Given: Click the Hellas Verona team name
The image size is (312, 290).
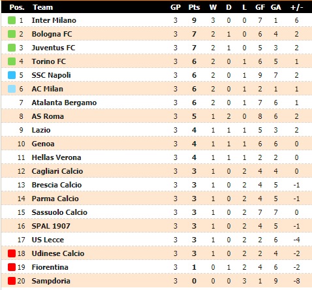Looking at the screenshot, I should tap(56, 157).
